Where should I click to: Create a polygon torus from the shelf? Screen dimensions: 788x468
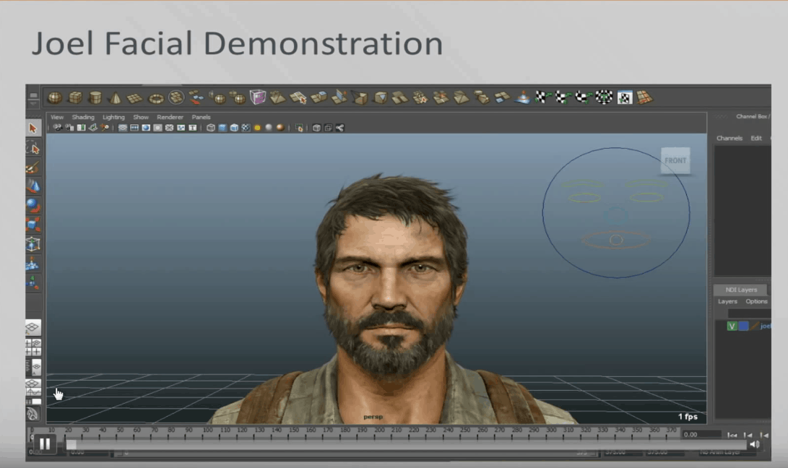click(156, 98)
